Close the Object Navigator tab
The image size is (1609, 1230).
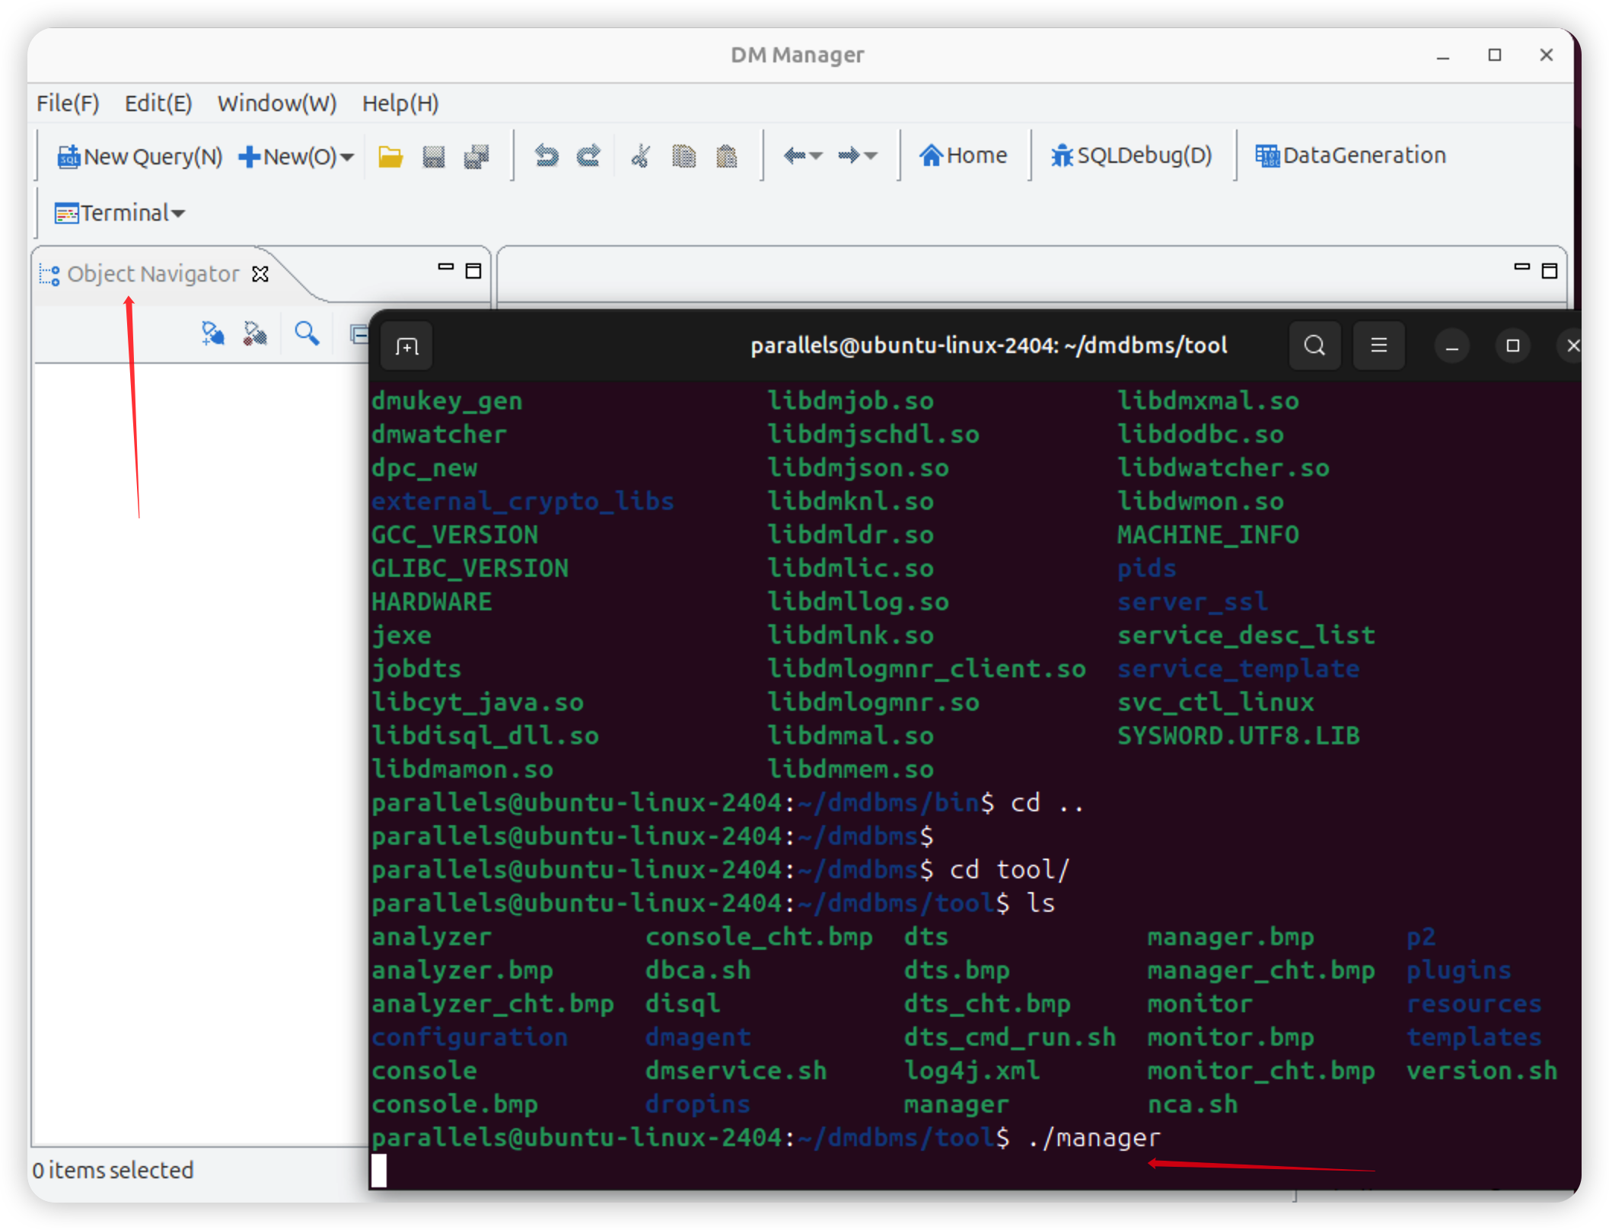[x=260, y=274]
